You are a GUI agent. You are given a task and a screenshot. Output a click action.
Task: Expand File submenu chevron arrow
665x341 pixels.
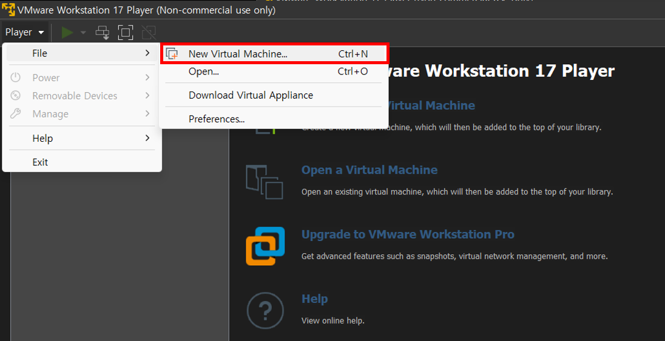point(147,53)
